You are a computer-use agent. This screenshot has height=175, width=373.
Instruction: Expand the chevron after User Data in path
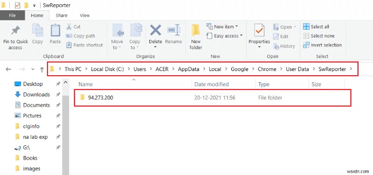point(314,69)
